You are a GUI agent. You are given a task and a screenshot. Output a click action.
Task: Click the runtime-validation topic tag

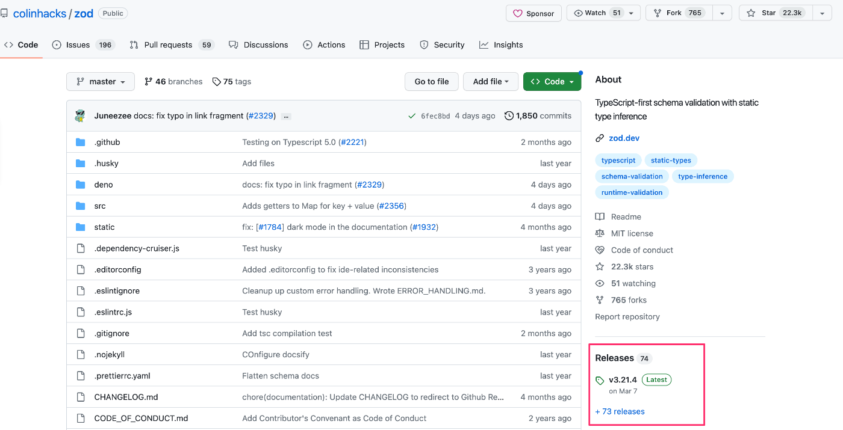[632, 193]
